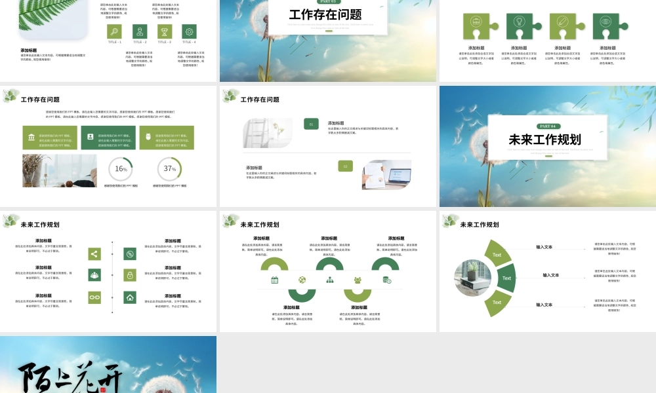Image resolution: width=656 pixels, height=393 pixels.
Task: Click the circular potted plant photo
Action: tap(473, 277)
